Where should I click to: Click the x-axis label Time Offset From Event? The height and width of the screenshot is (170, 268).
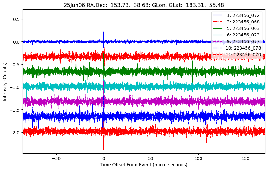tap(144, 165)
